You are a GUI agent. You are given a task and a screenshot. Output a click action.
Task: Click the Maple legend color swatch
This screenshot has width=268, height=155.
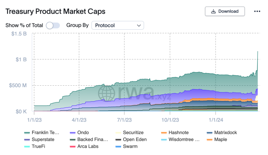click(x=210, y=139)
